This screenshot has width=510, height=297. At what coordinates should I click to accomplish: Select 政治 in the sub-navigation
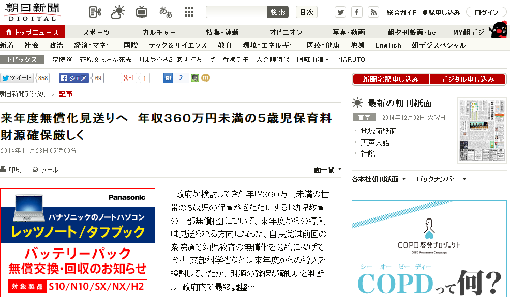56,45
